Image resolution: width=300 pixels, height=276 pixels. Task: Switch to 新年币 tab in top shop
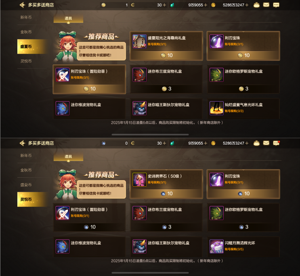pyautogui.click(x=26, y=17)
